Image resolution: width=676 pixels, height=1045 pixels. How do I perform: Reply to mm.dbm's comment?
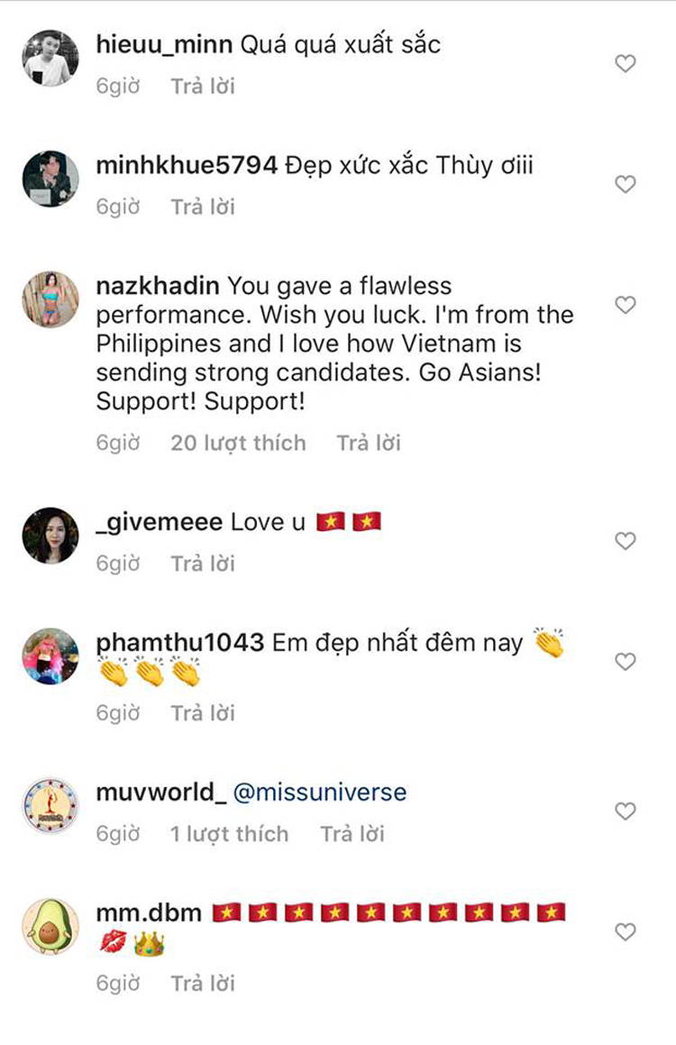tap(203, 984)
